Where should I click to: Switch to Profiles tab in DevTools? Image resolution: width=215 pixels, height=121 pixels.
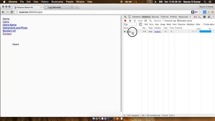(x=173, y=17)
